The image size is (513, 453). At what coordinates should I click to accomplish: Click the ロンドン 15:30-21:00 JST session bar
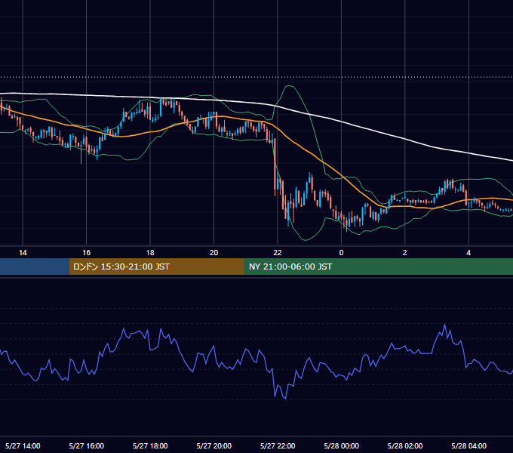pos(156,267)
